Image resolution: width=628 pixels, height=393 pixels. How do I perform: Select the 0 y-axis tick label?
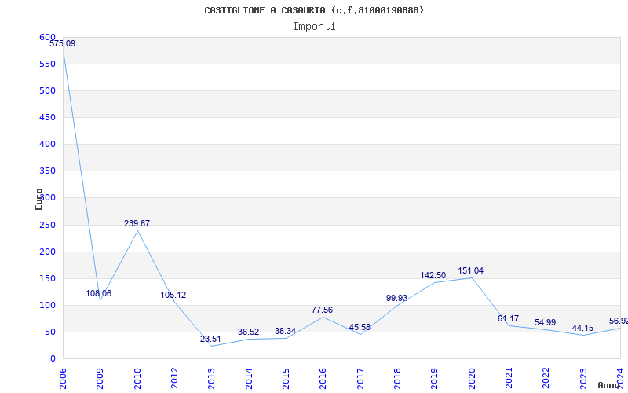[x=53, y=359]
